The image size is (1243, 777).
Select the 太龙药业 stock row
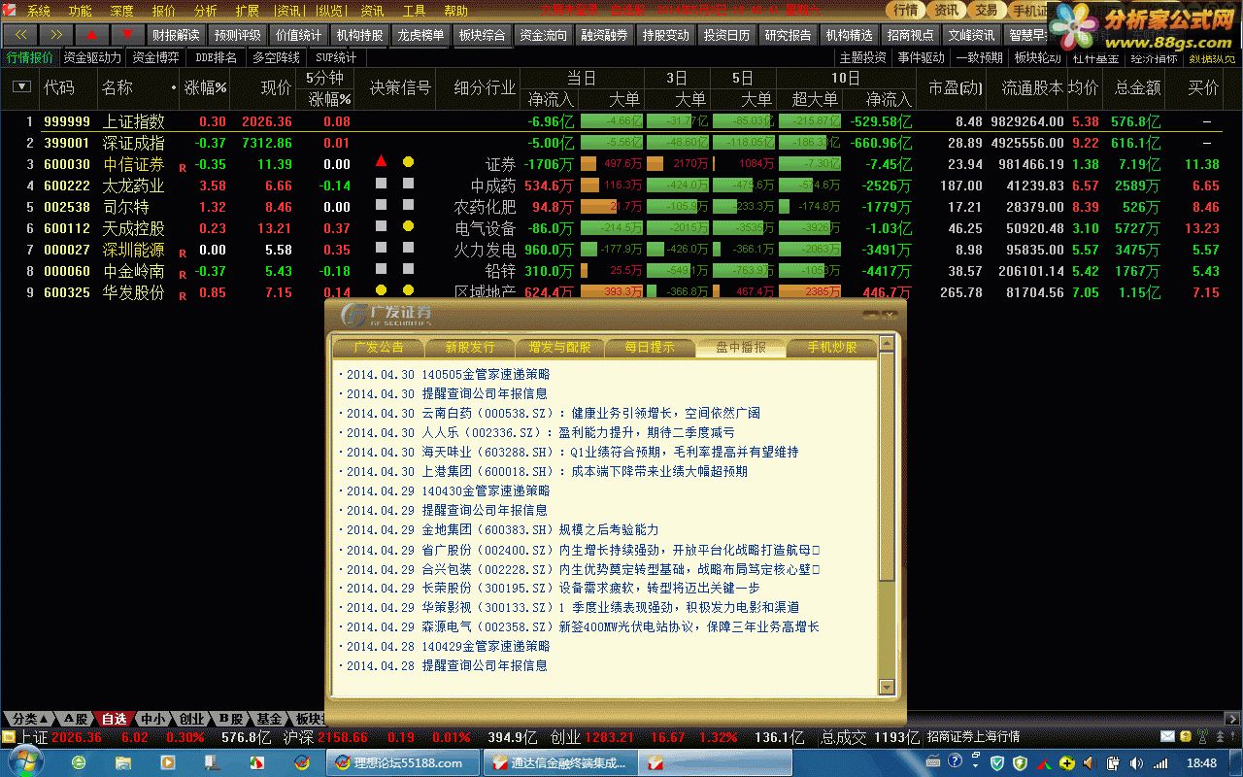tap(621, 186)
